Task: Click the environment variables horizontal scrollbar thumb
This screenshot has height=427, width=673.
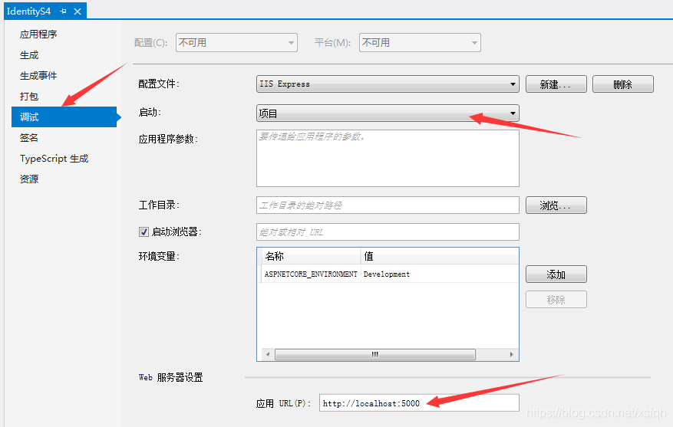Action: 375,354
